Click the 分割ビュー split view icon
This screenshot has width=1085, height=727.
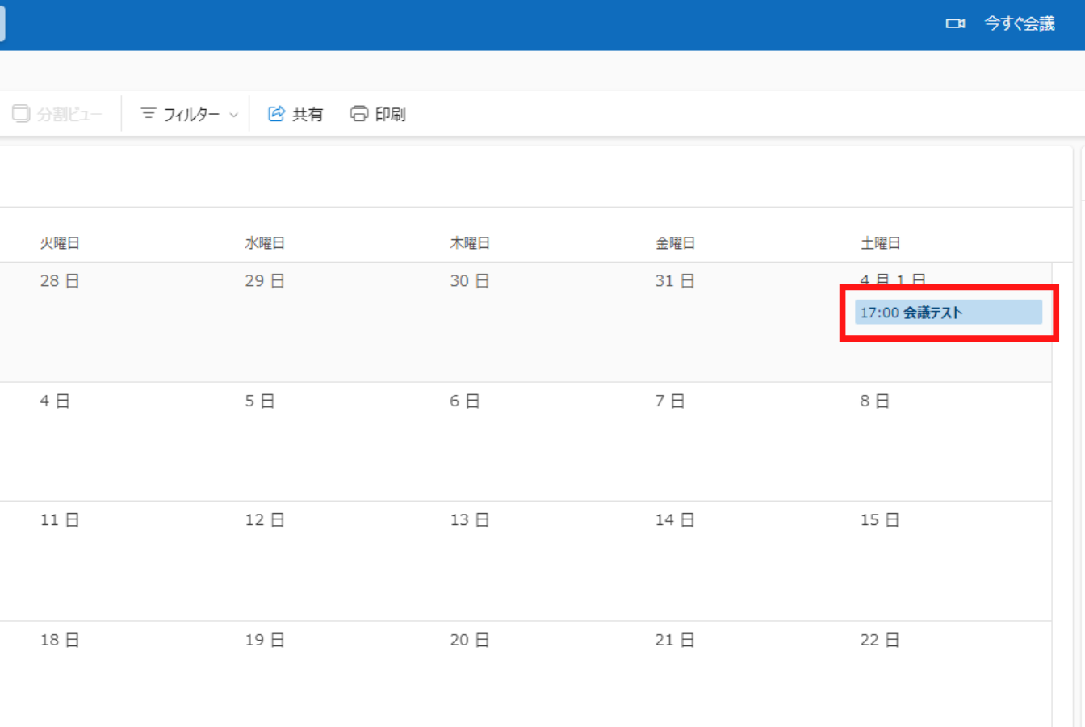point(20,113)
